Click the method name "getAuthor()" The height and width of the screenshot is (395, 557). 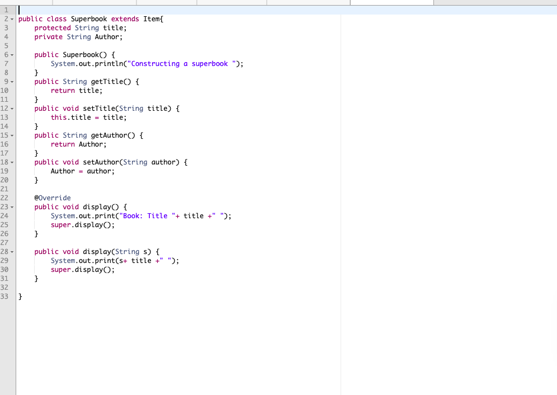(113, 135)
